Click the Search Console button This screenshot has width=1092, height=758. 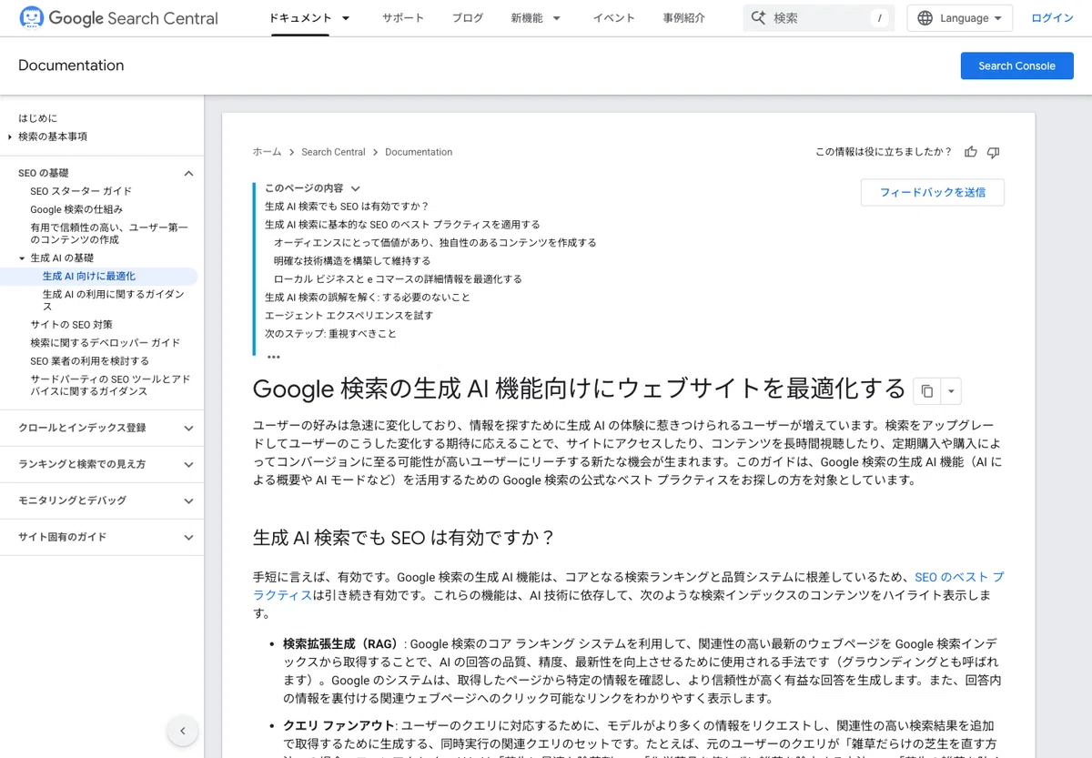tap(1016, 66)
